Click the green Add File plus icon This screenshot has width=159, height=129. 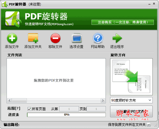12,38
